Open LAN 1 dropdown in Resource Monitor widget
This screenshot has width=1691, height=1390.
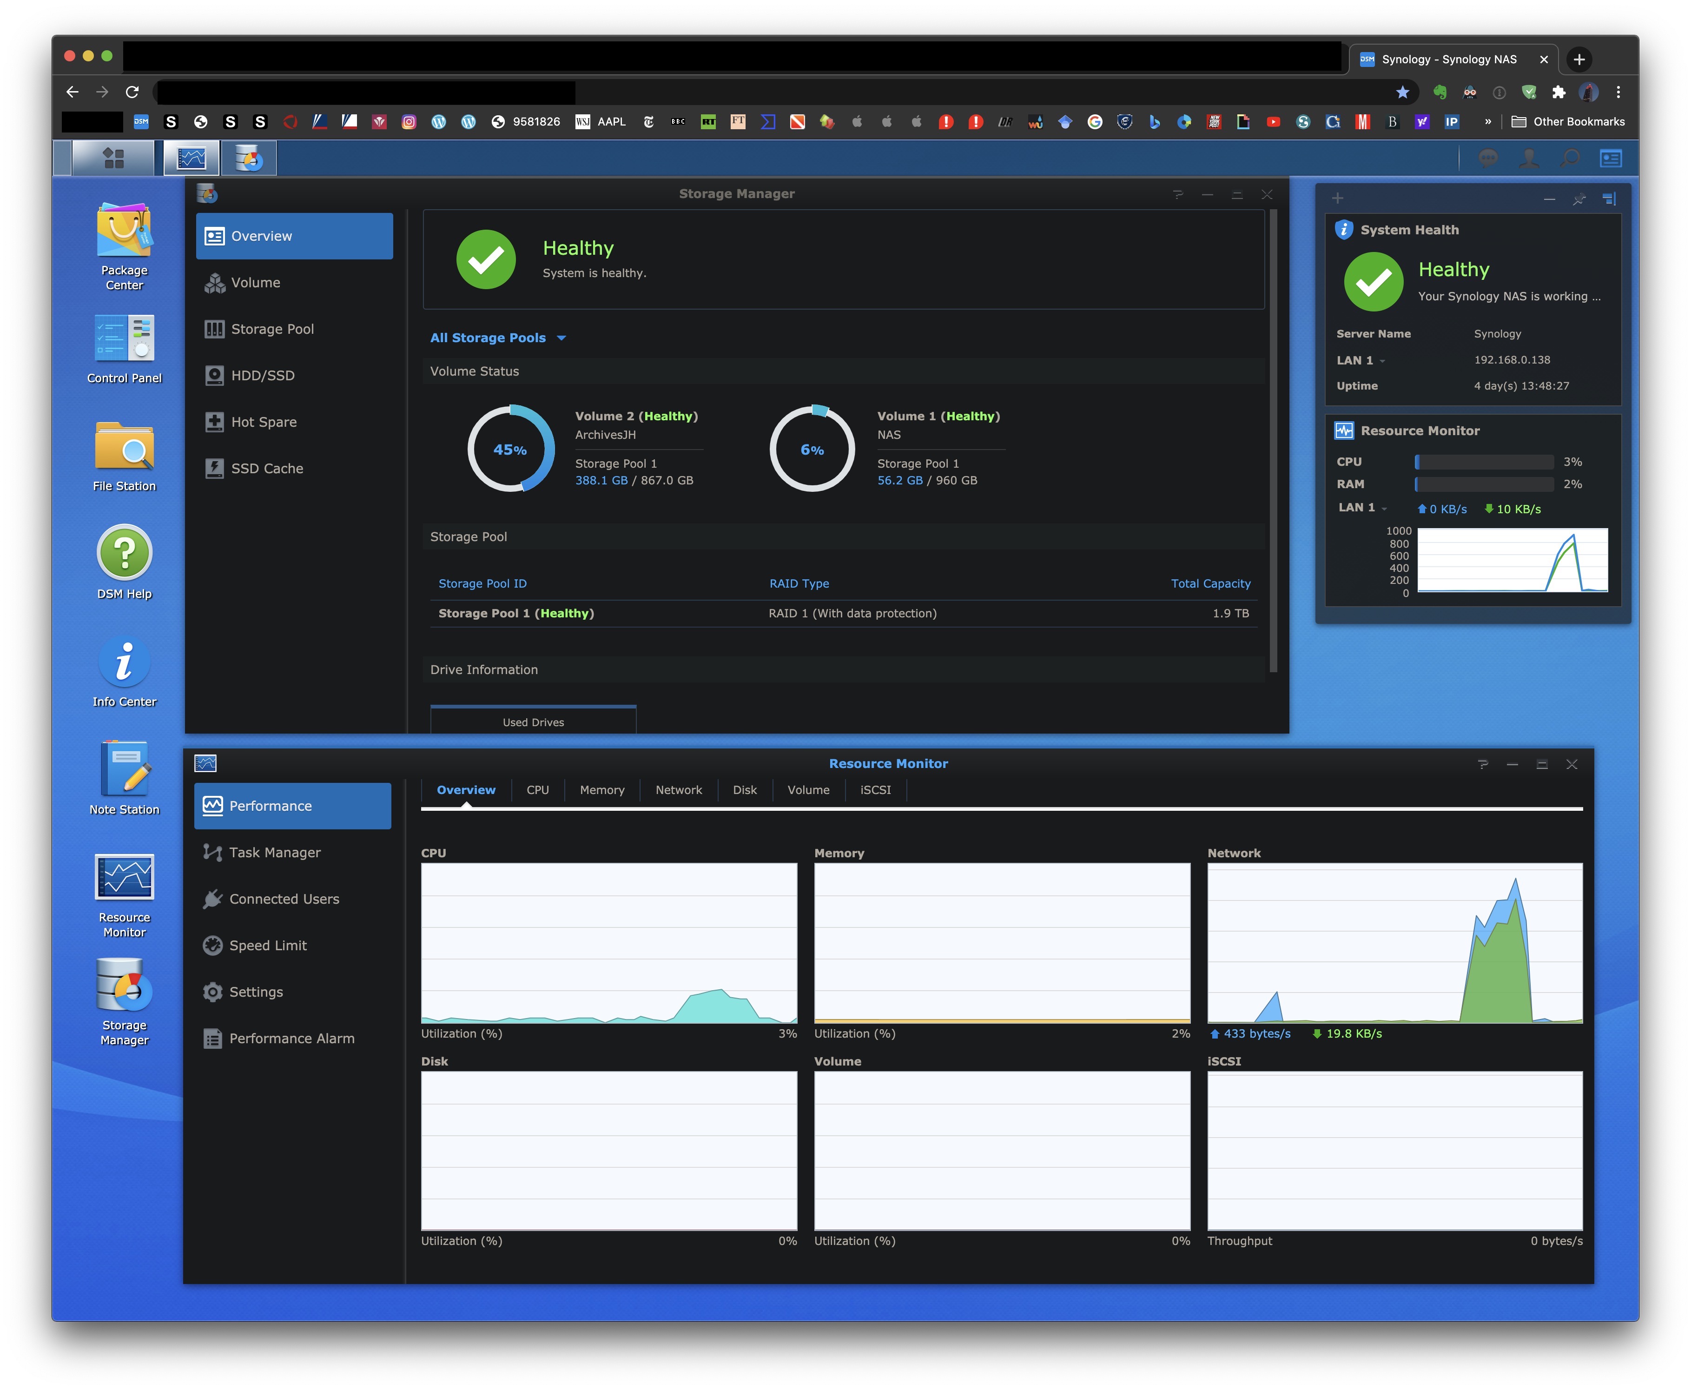[x=1363, y=509]
